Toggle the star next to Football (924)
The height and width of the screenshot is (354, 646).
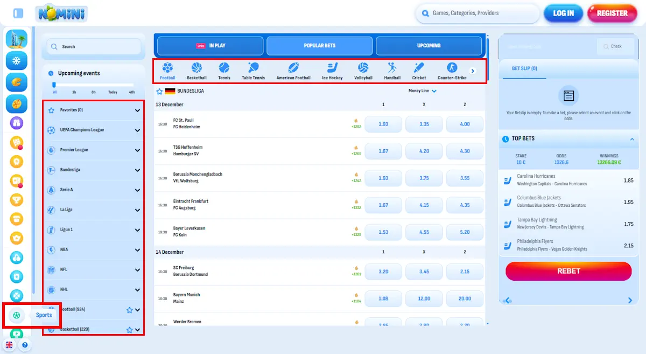pyautogui.click(x=129, y=309)
